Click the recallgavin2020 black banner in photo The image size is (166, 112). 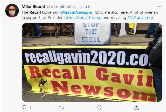pyautogui.click(x=86, y=58)
